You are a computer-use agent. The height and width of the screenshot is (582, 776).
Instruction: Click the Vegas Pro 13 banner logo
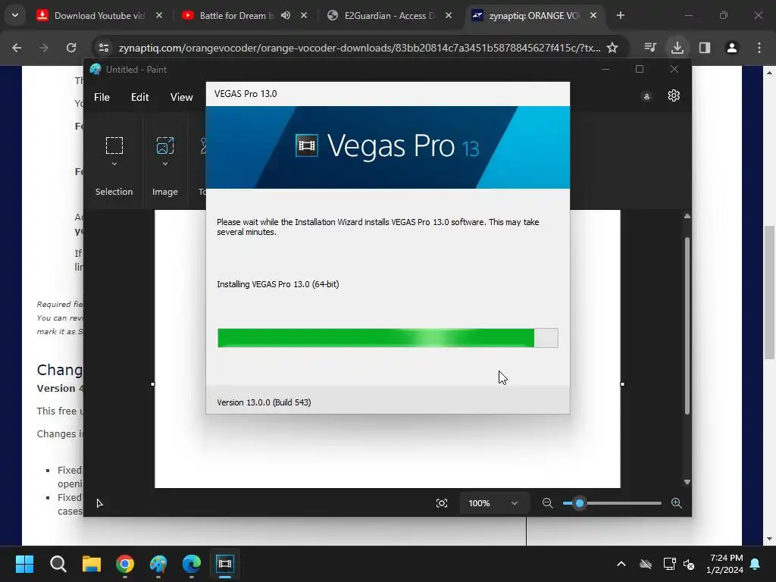[387, 146]
